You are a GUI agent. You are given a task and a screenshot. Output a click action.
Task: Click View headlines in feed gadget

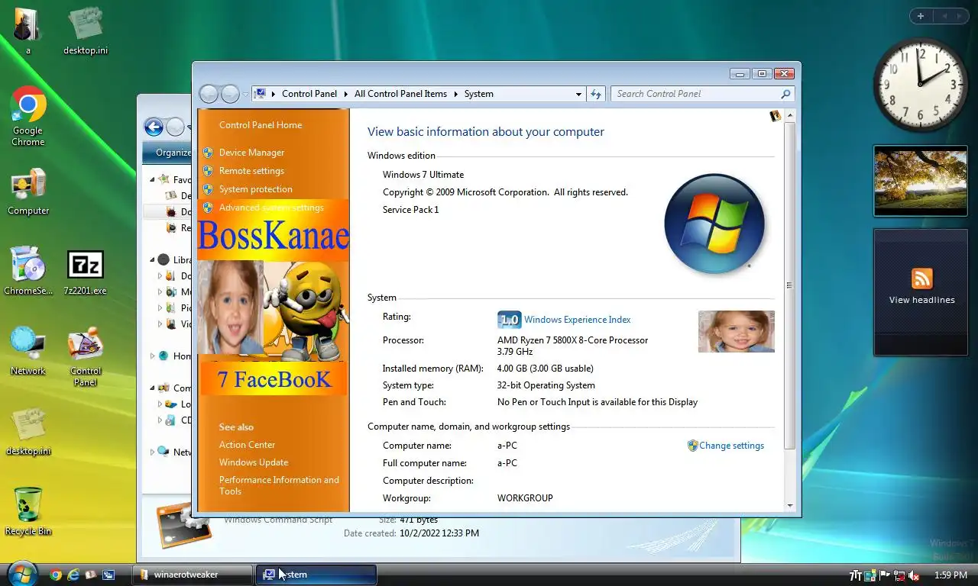(x=921, y=300)
